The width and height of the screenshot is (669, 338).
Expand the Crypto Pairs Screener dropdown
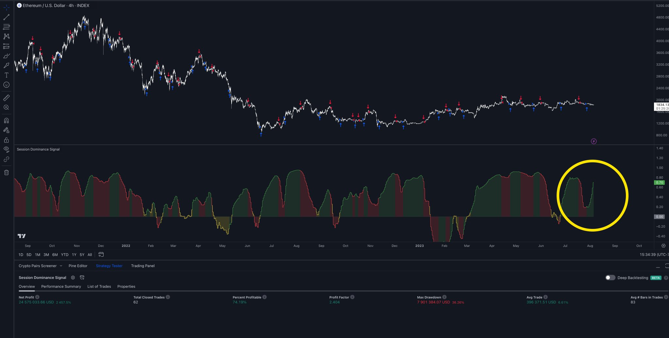(61, 266)
